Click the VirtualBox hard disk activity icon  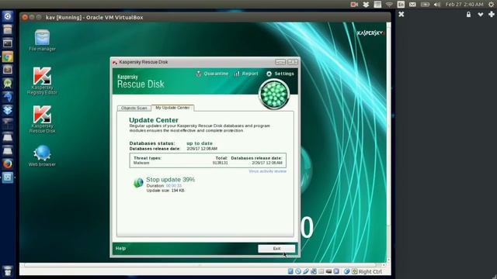pos(290,271)
